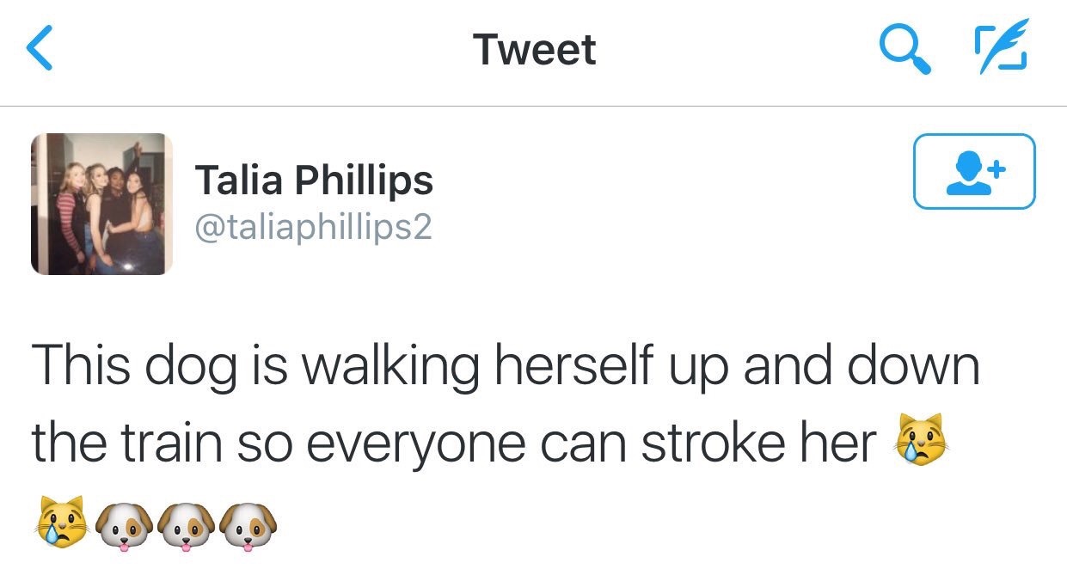Open the @taliaphillips2 handle
Screen dimensions: 1067x575
point(314,228)
